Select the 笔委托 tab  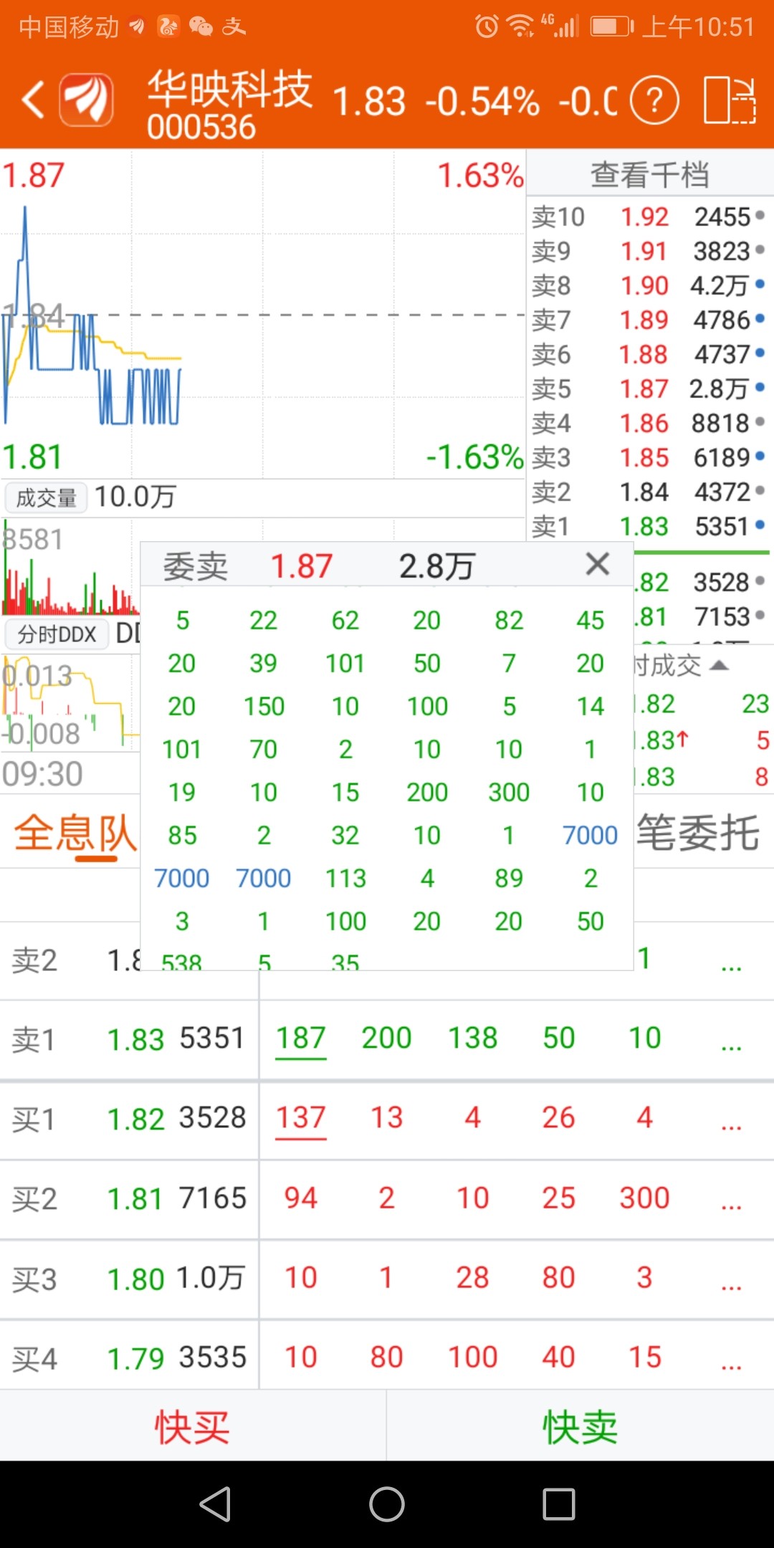(x=698, y=833)
